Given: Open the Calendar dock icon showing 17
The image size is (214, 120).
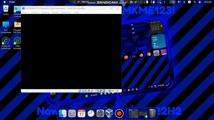Looking at the screenshot, I should pos(81,113).
